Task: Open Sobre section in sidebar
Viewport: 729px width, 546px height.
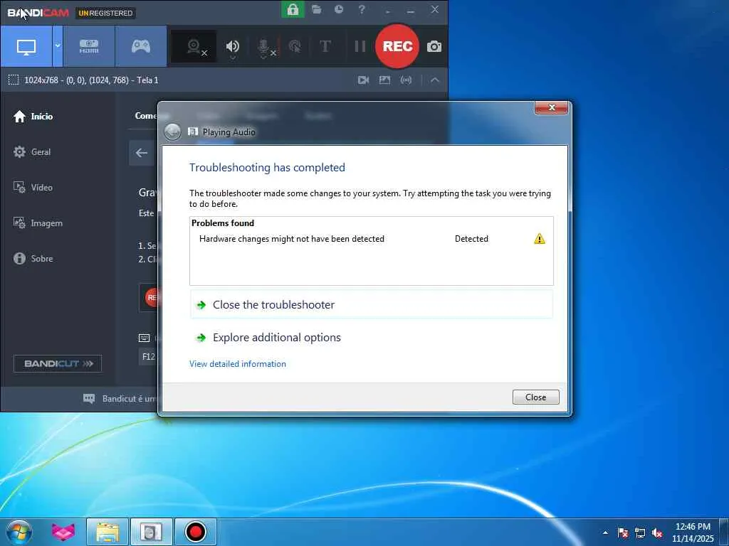Action: [33, 259]
